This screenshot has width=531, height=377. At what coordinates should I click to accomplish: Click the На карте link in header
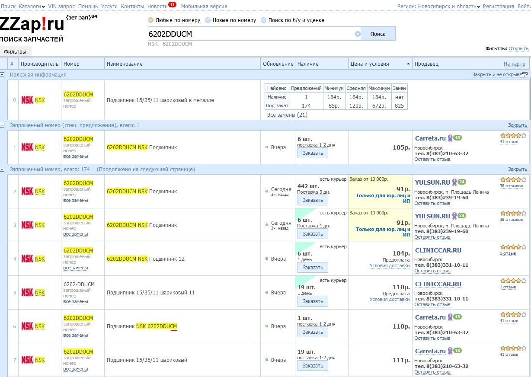point(515,64)
